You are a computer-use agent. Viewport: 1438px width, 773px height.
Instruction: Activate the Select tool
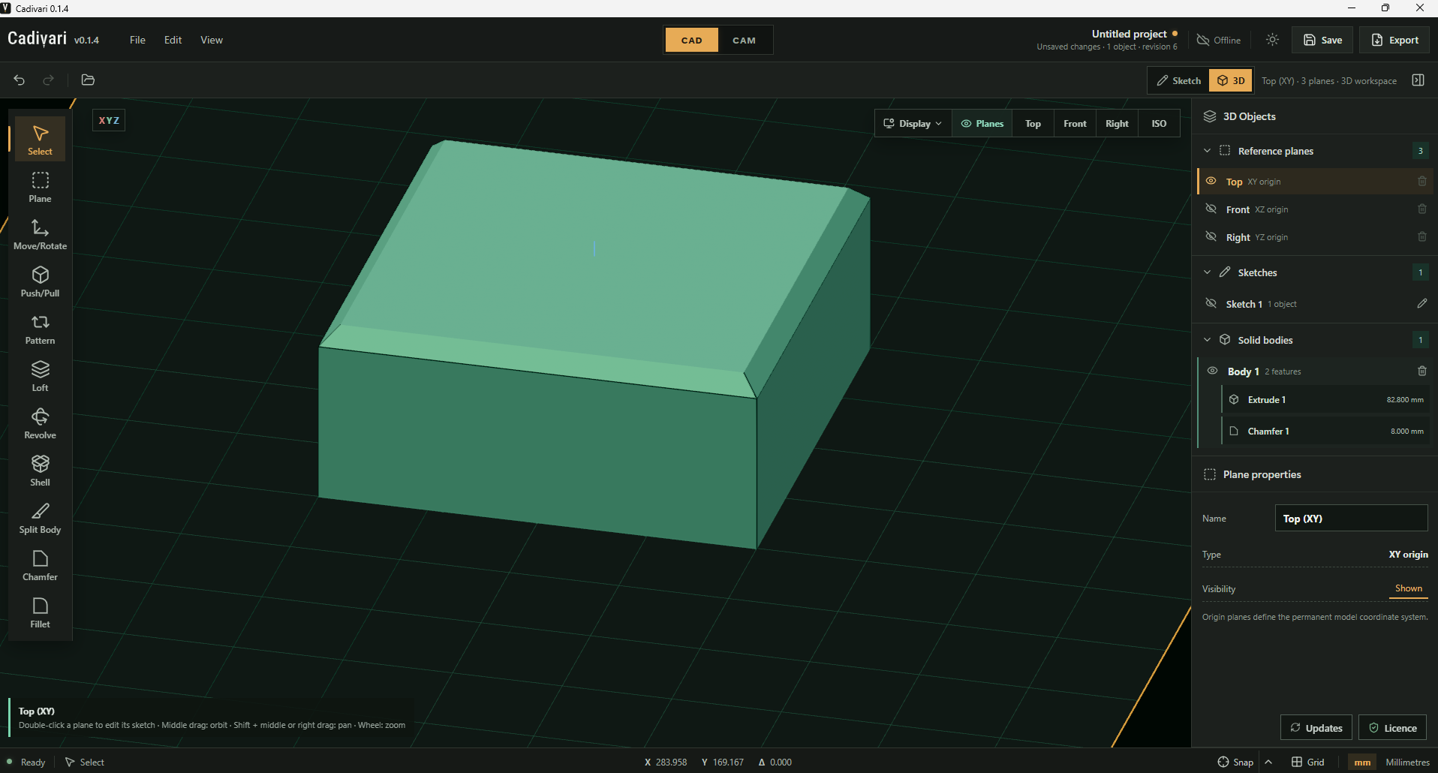pos(40,140)
